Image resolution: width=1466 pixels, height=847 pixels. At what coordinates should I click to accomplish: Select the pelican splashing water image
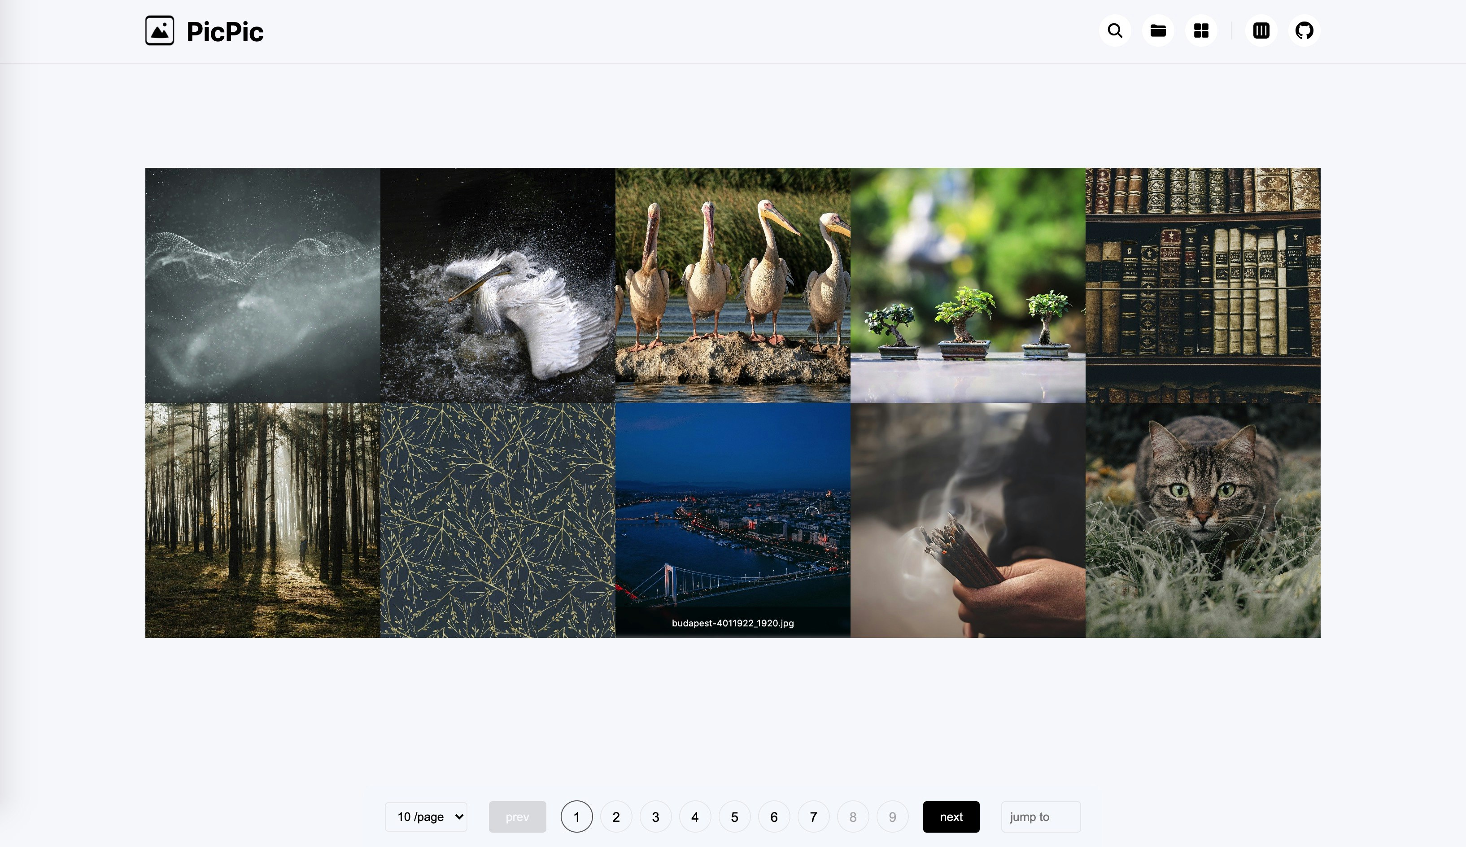pyautogui.click(x=498, y=285)
